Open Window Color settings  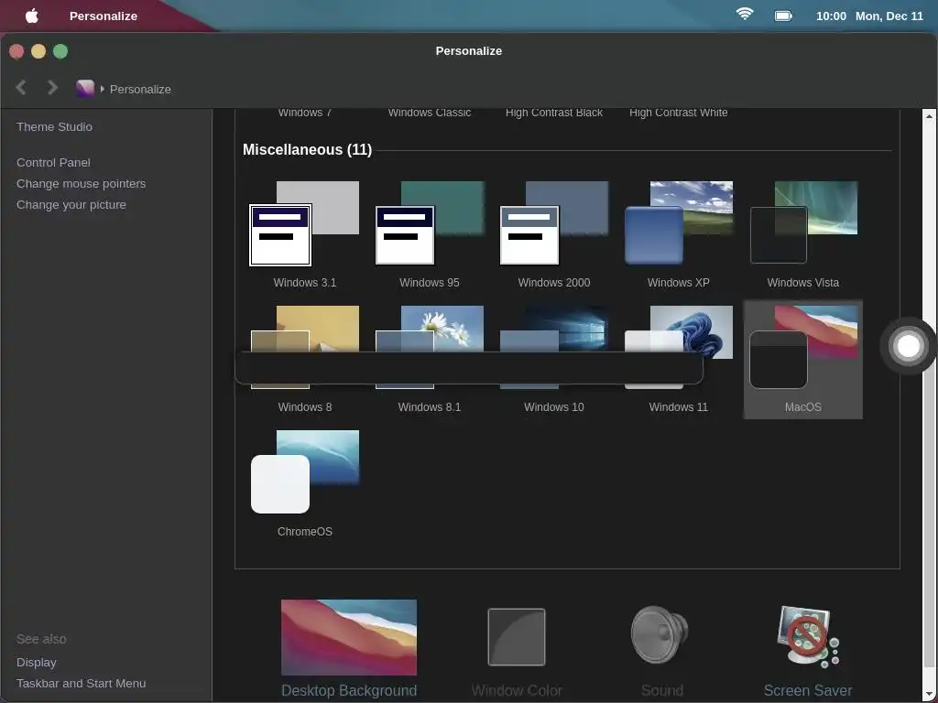pos(517,652)
